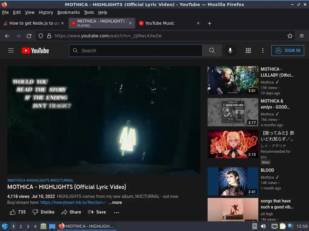
Task: Switch to workspace 4 in taskbar
Action: point(35,226)
